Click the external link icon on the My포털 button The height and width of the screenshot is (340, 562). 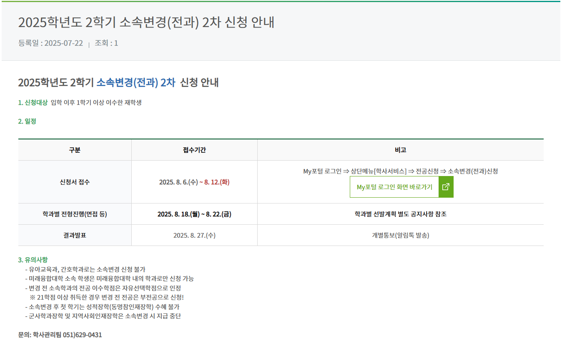446,187
